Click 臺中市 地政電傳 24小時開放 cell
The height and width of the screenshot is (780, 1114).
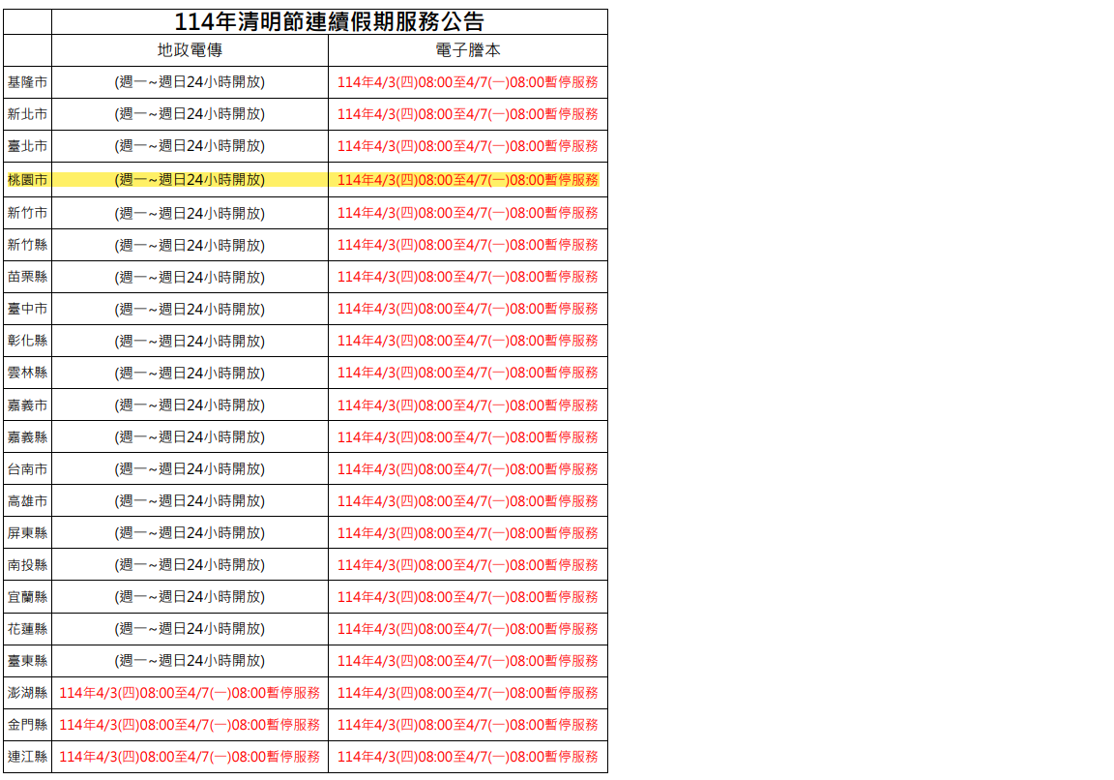[x=190, y=310]
